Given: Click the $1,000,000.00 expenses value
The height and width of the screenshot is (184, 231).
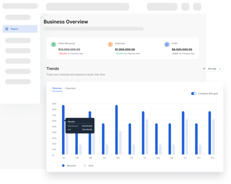Looking at the screenshot, I should [x=125, y=50].
